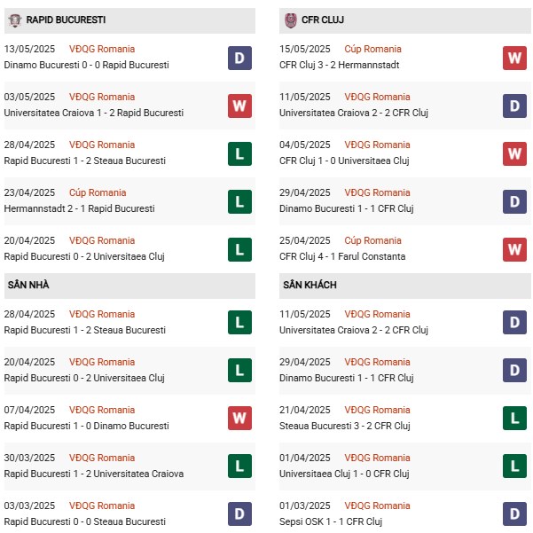Click the L badge for Hermannstadt 2-1 Rapid Bucuresti
Viewport: 533px width, 533px height.
(x=239, y=202)
